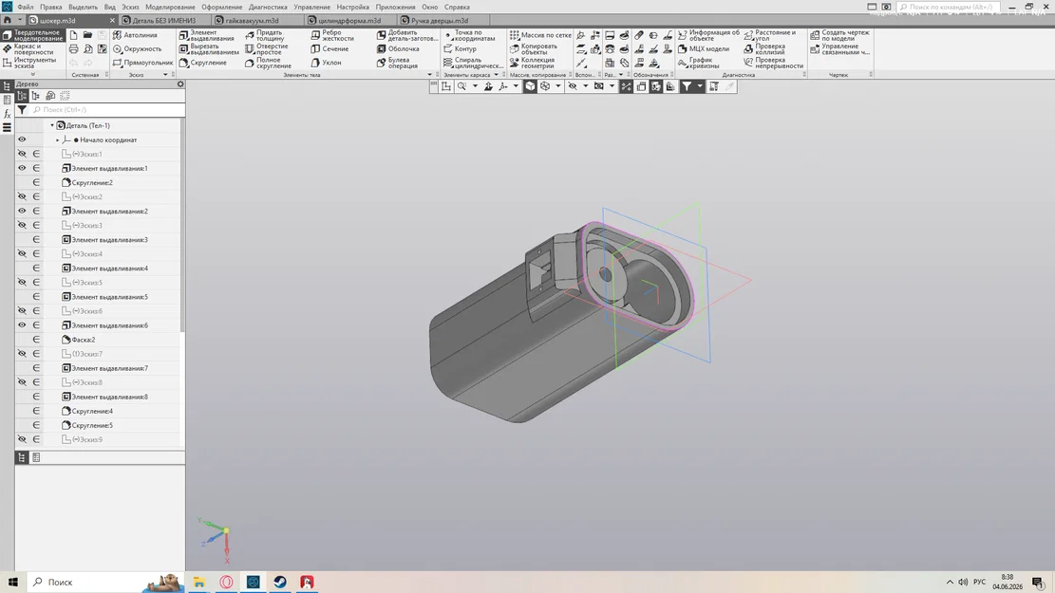This screenshot has width=1055, height=593.
Task: Switch to гайкавакуум.m3d document tab
Action: pos(252,21)
